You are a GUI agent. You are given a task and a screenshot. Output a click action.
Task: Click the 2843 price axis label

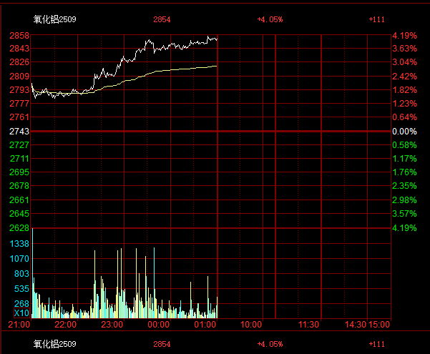[19, 49]
